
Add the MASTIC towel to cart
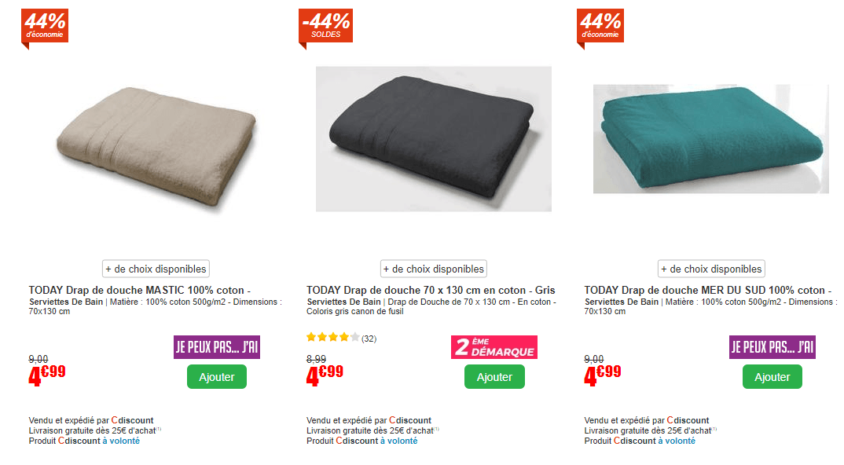tap(217, 377)
